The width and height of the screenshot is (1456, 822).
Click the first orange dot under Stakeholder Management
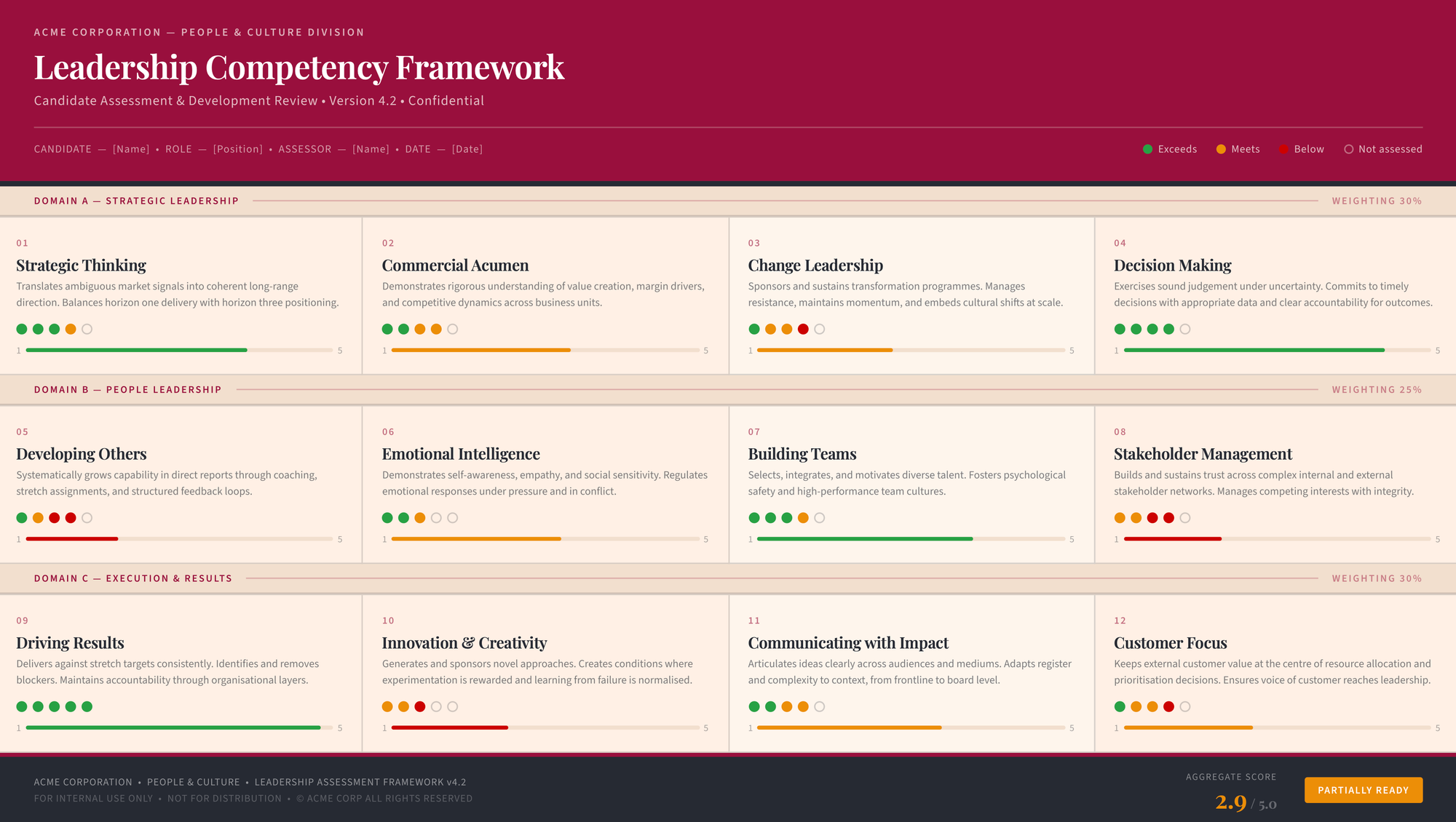click(1120, 518)
